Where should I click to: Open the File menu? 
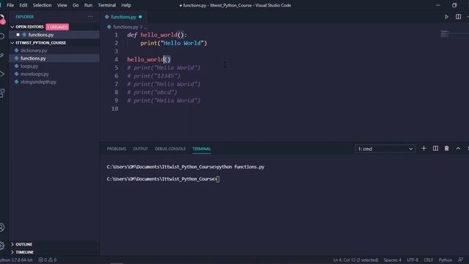10,5
